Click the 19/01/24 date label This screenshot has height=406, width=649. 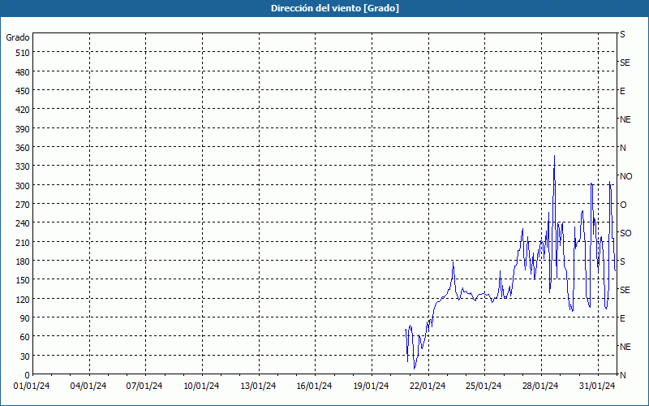click(x=371, y=387)
